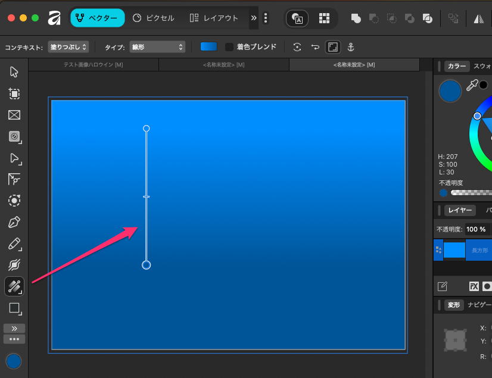The height and width of the screenshot is (378, 492).
Task: Switch to the レイアウト studio tab
Action: (x=214, y=18)
